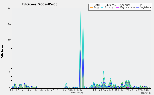Click the x-axis label '6 h'
Image resolution: width=154 pixels, height=95 pixels.
coord(47,90)
